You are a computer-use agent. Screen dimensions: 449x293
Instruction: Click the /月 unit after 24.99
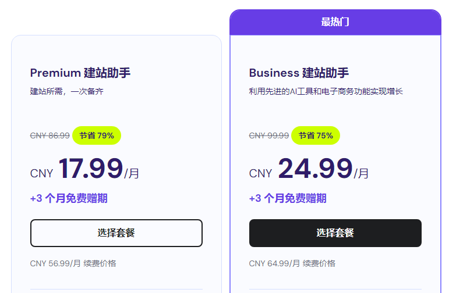tap(362, 173)
